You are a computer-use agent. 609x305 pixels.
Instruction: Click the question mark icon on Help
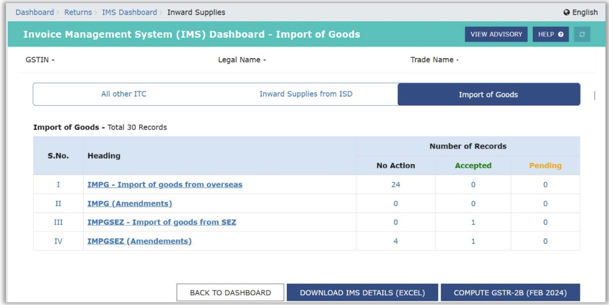[x=561, y=34]
